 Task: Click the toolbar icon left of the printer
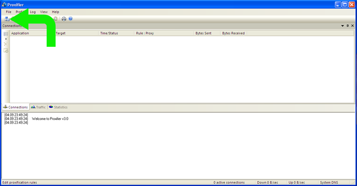(55, 19)
